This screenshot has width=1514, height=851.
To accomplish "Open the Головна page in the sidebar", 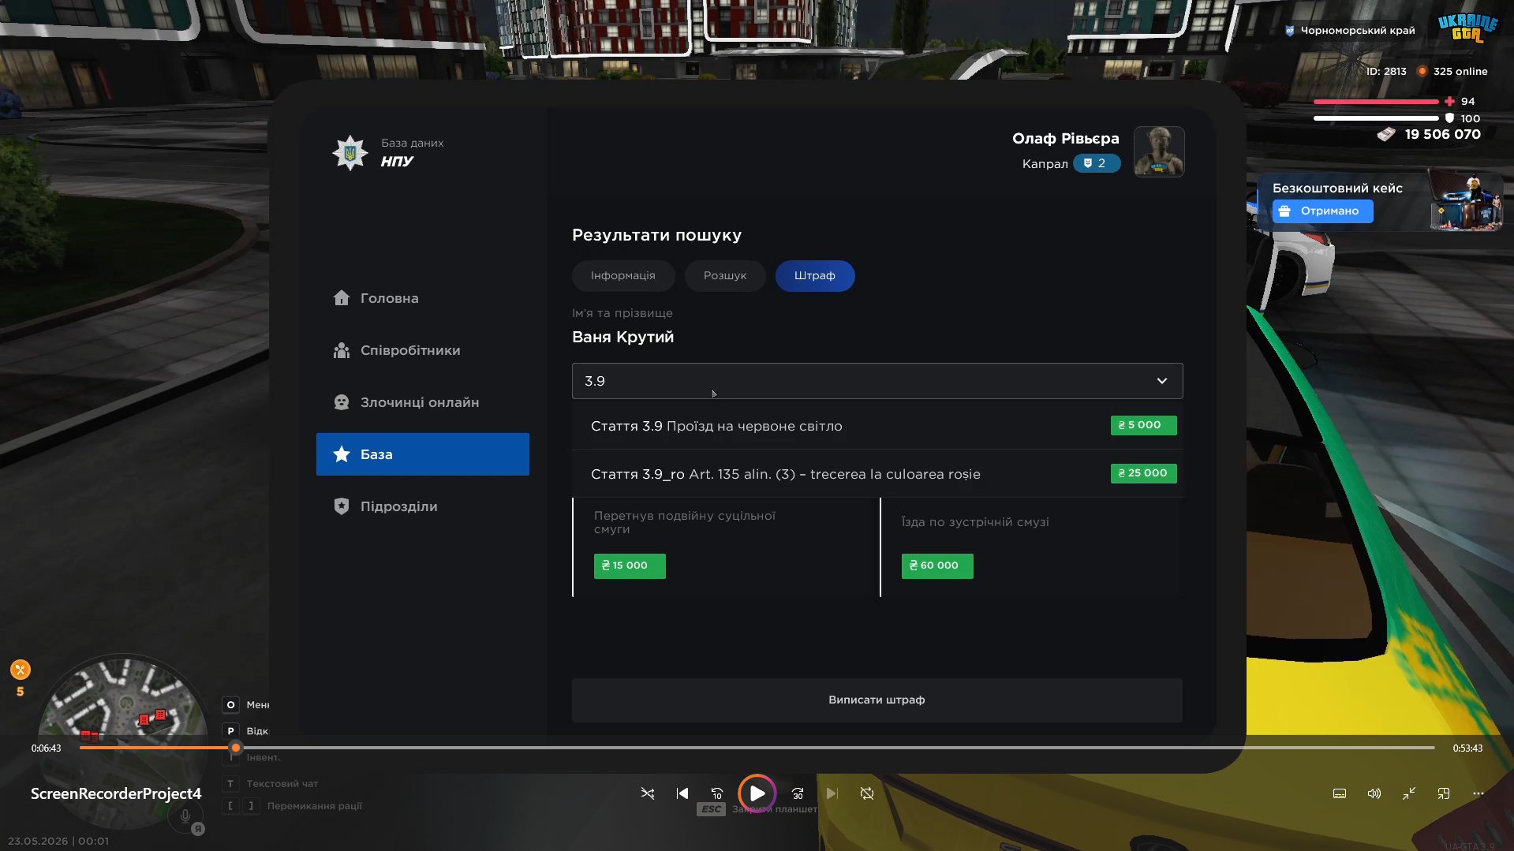I will point(423,298).
